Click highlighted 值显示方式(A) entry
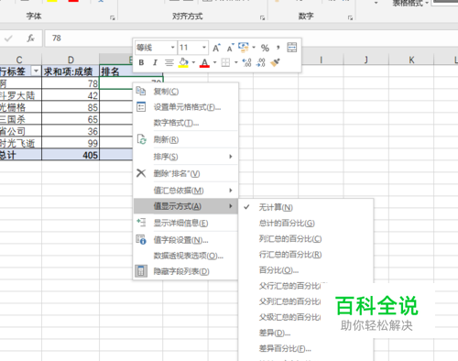Viewport: 458px width, 361px height. (186, 206)
